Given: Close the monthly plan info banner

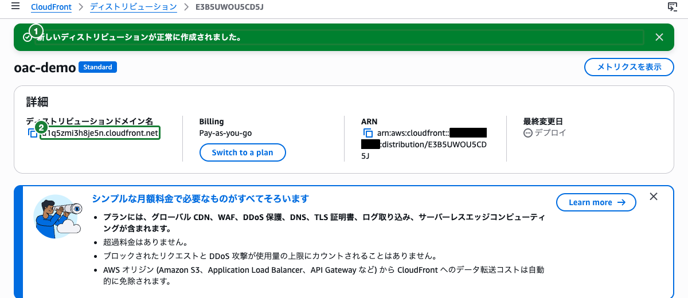Looking at the screenshot, I should 654,197.
